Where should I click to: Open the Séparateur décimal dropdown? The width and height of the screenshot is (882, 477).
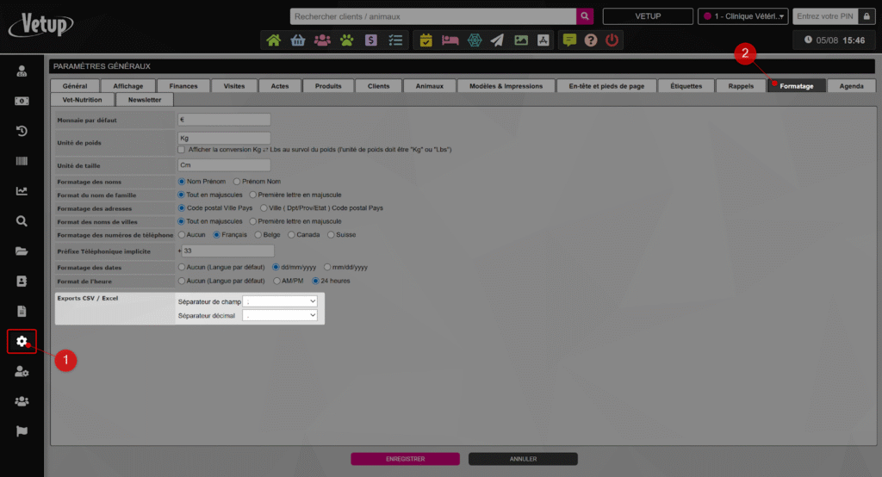[x=281, y=316]
